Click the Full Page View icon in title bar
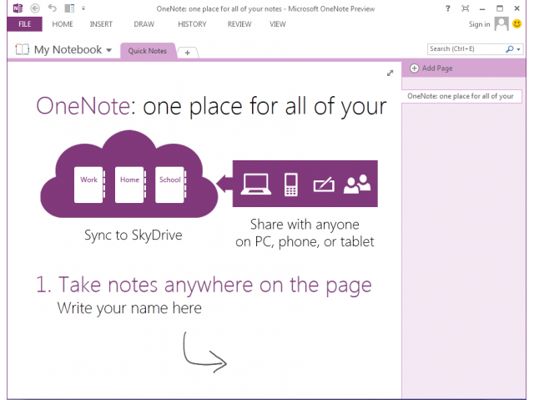This screenshot has width=534, height=400. 466,8
